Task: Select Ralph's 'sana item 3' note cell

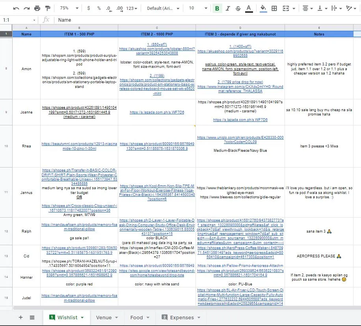Action: point(319,231)
